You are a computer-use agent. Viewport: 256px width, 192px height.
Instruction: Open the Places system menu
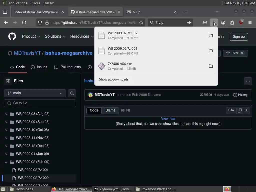35,3
